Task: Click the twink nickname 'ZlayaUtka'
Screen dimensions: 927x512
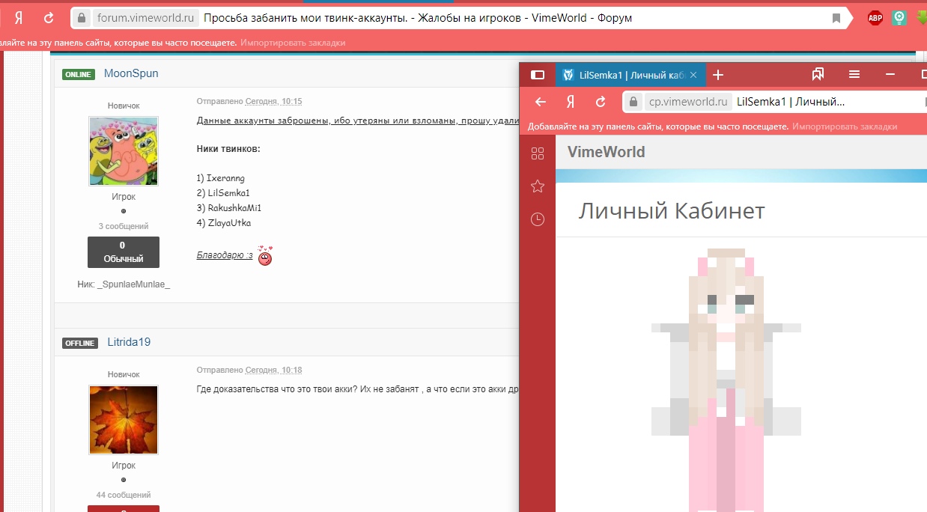Action: pos(229,223)
